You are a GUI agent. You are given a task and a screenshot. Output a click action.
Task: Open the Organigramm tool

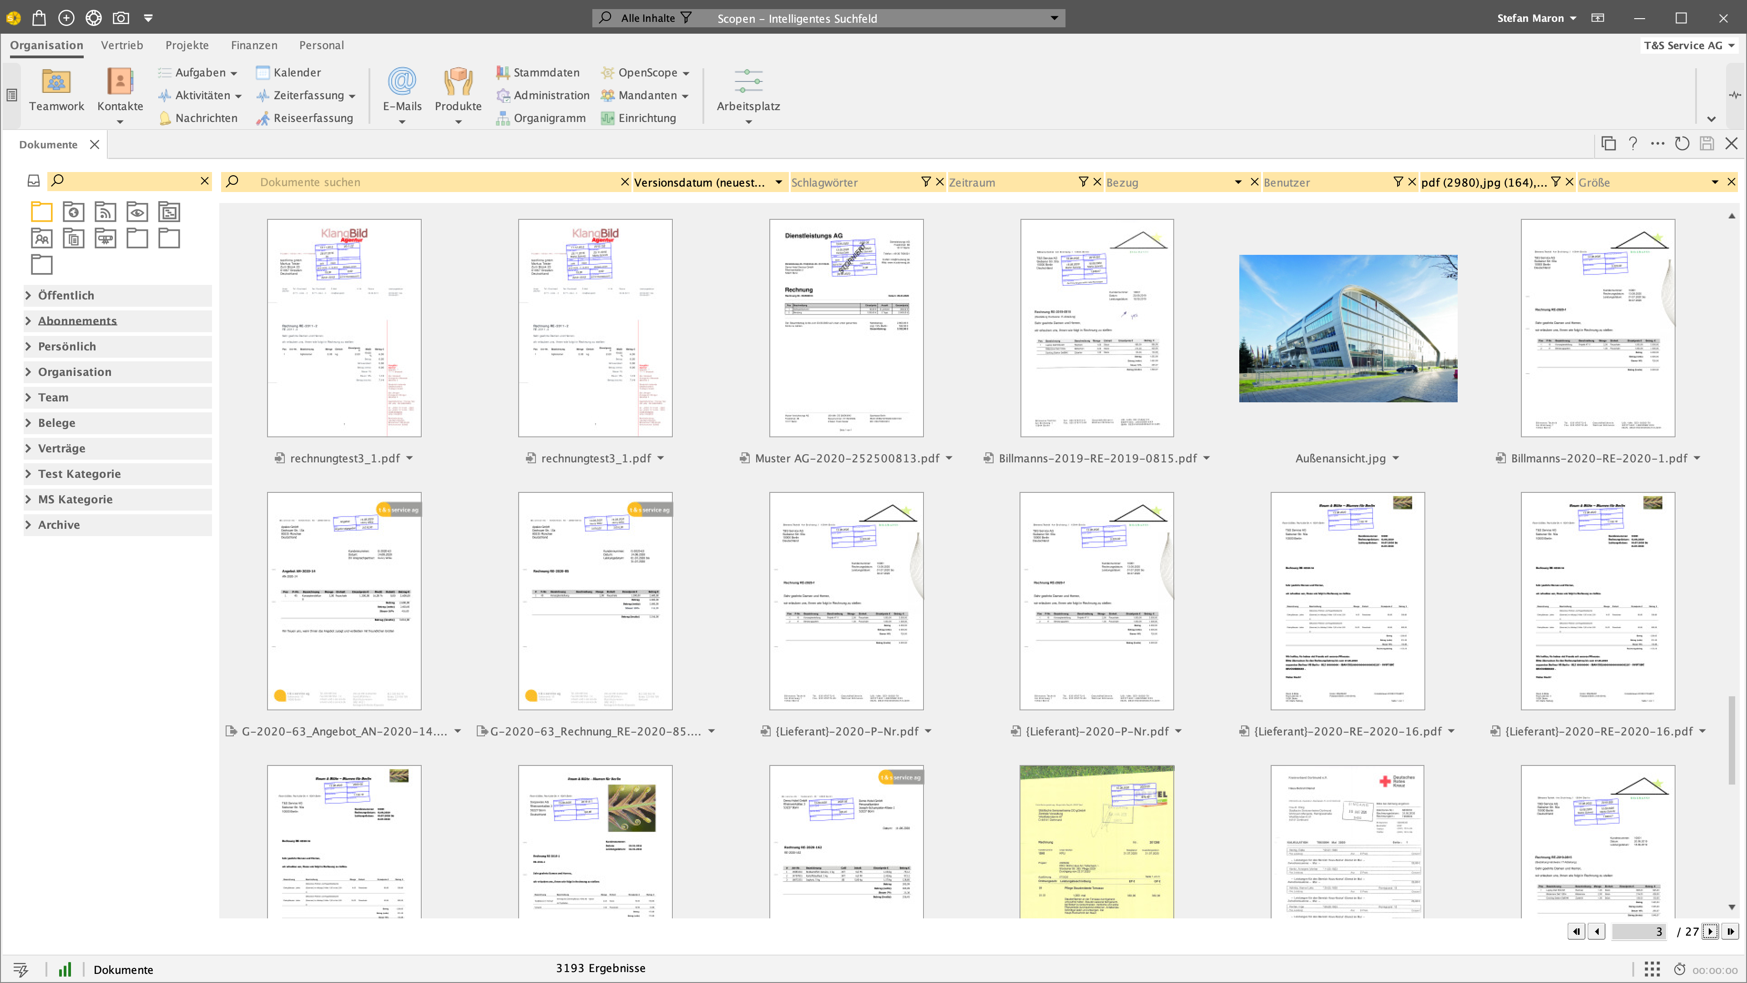(543, 117)
